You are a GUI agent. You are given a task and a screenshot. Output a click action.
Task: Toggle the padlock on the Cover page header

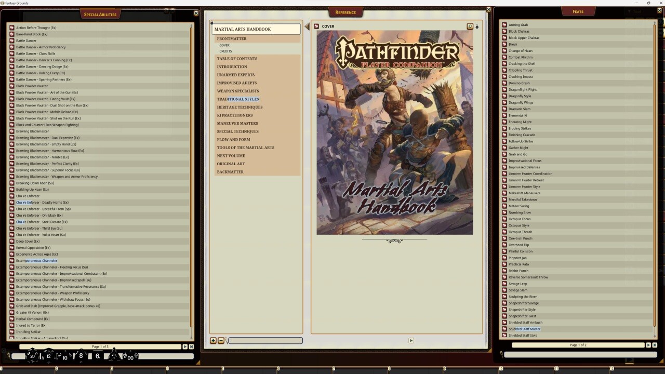(476, 26)
